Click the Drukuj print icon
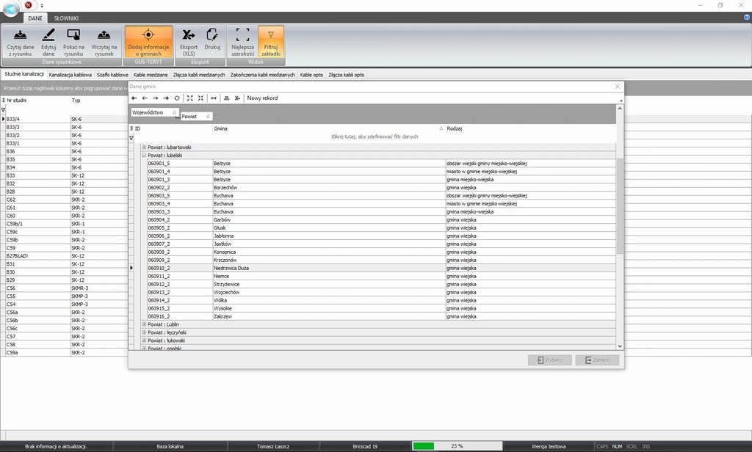Viewport: 752px width, 452px height. (212, 35)
